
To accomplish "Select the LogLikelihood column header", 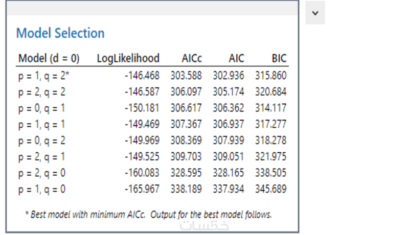I will [x=128, y=58].
